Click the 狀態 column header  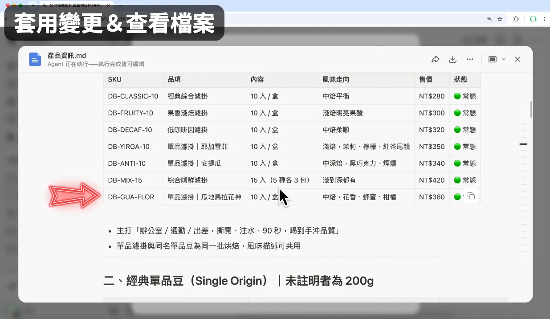pos(465,79)
